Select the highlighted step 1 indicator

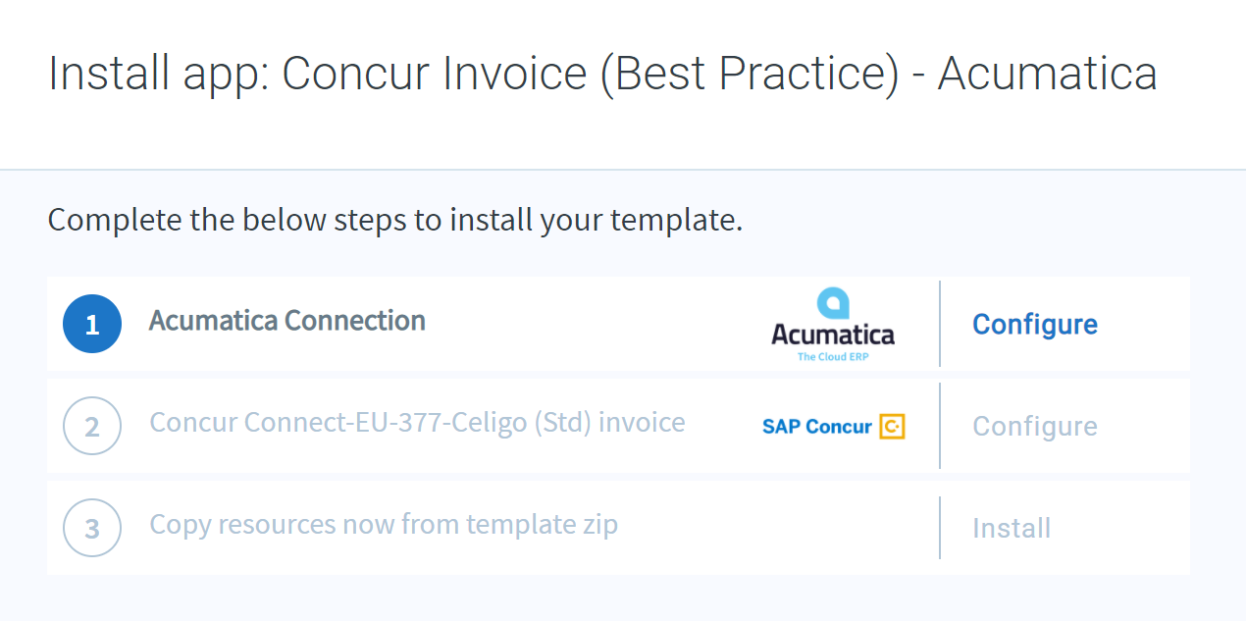[91, 324]
